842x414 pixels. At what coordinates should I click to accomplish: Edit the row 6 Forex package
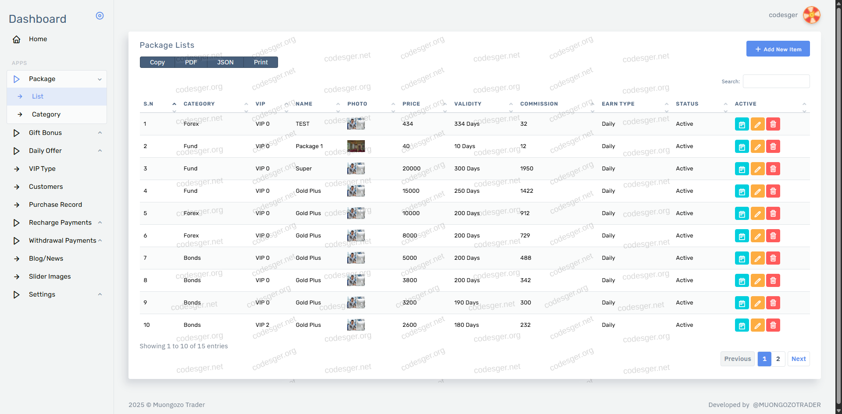pos(757,236)
